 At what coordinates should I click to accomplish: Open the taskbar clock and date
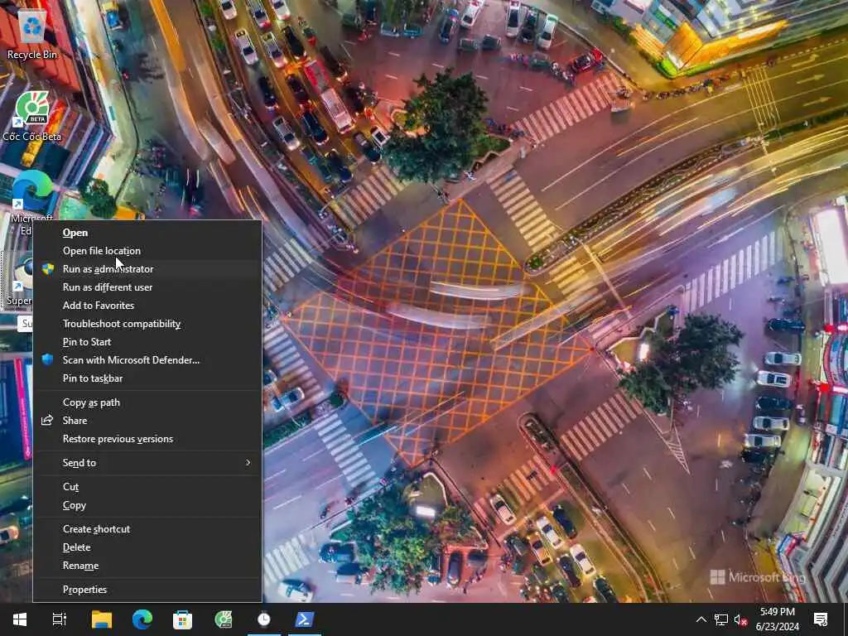pos(777,619)
